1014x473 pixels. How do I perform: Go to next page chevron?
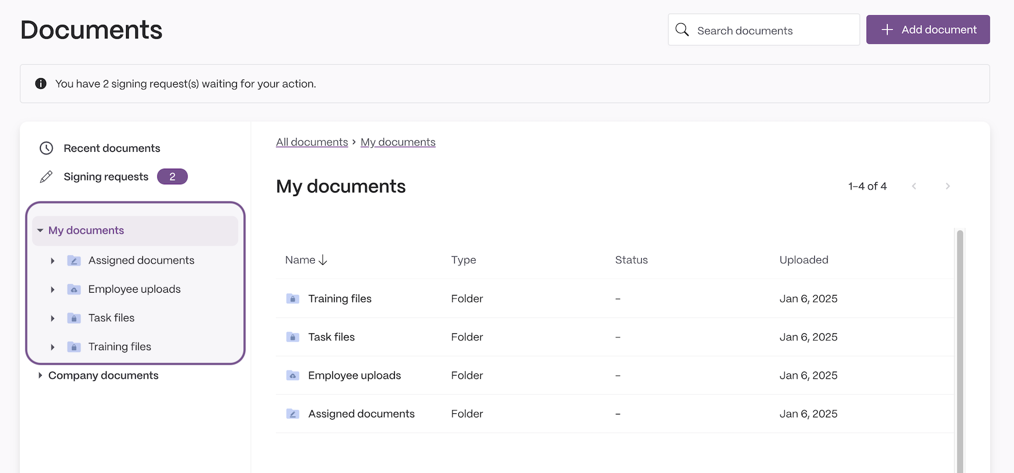pyautogui.click(x=948, y=186)
